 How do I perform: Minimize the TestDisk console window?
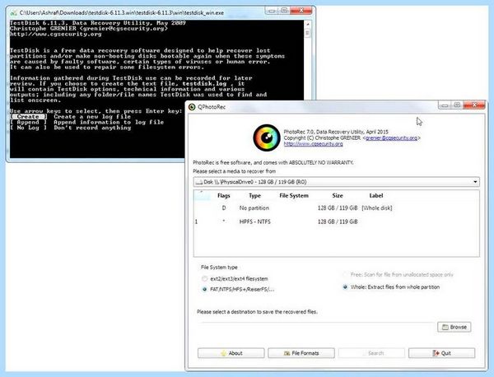point(272,11)
